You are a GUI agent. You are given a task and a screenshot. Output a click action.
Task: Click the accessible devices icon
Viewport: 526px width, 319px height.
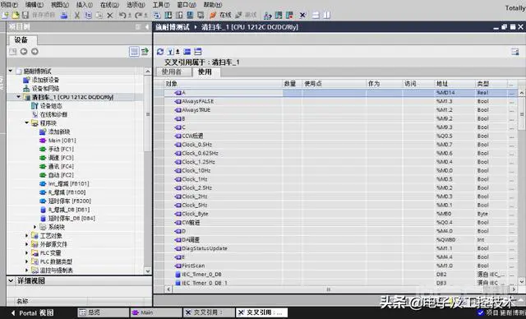268,15
